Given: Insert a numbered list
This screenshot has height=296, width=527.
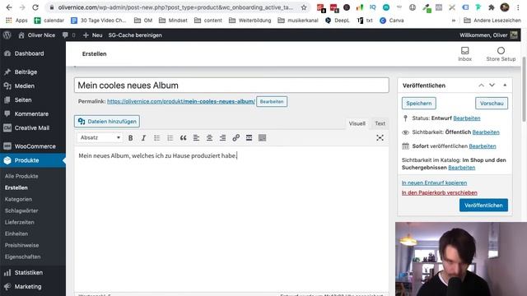Looking at the screenshot, I should pos(170,138).
